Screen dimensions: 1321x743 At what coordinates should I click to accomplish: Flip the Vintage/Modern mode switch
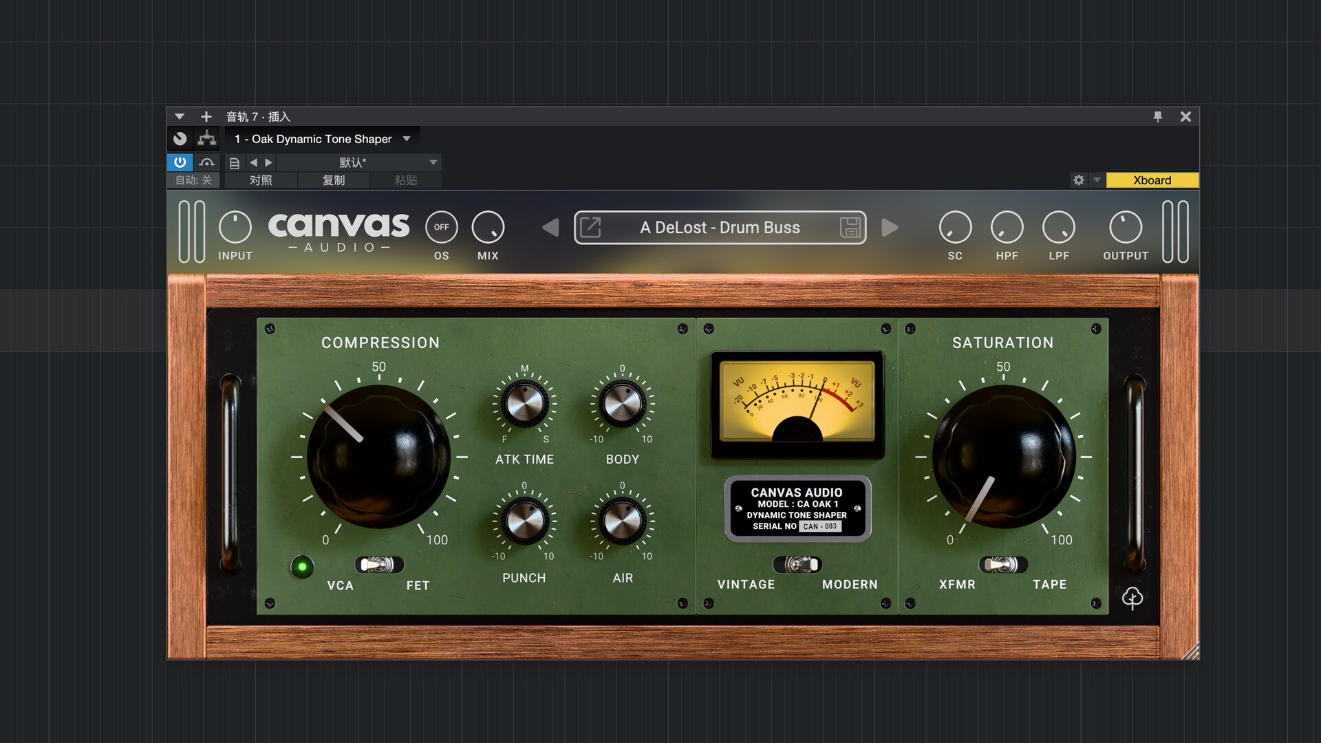pyautogui.click(x=797, y=565)
